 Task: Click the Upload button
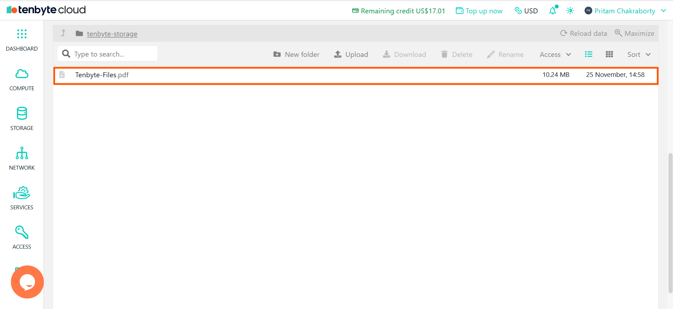pos(351,54)
